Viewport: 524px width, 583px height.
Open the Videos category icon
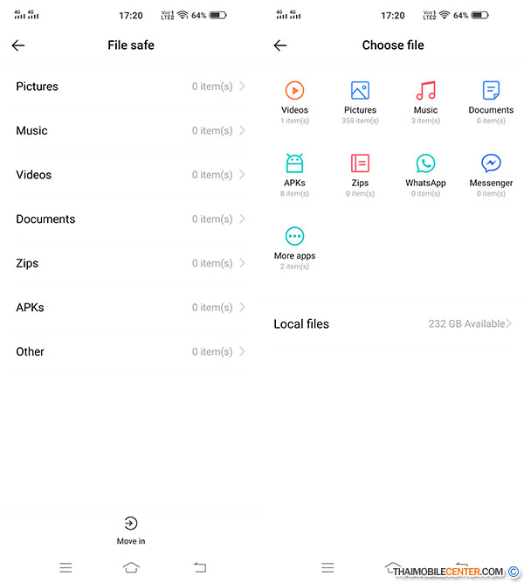294,90
